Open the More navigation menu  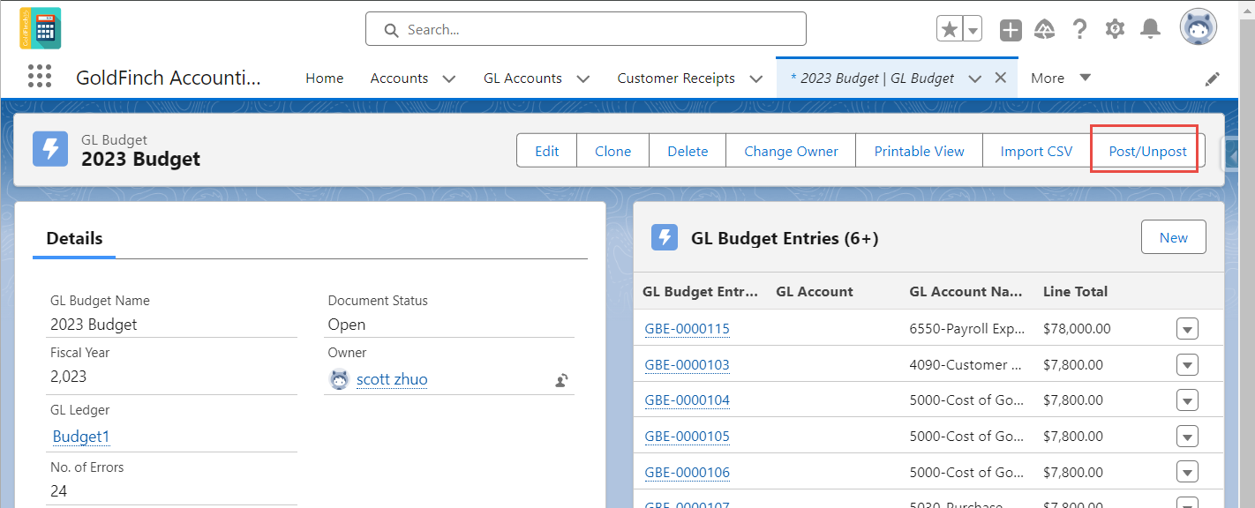[1061, 78]
